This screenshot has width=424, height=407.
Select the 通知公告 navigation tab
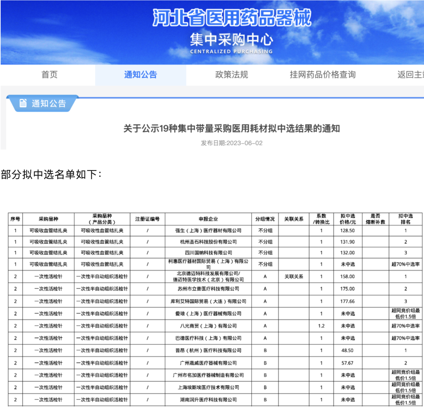click(x=141, y=75)
